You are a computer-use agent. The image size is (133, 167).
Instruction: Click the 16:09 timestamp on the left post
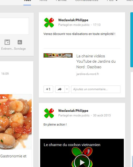[x=5, y=74]
